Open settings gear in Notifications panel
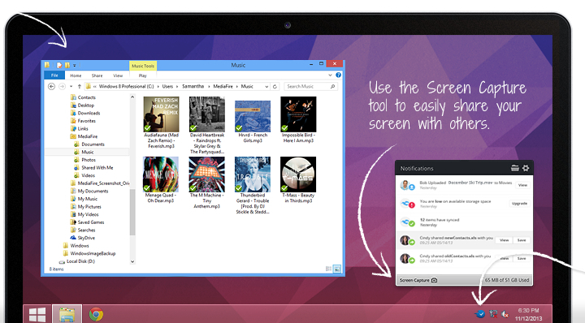 click(x=526, y=168)
